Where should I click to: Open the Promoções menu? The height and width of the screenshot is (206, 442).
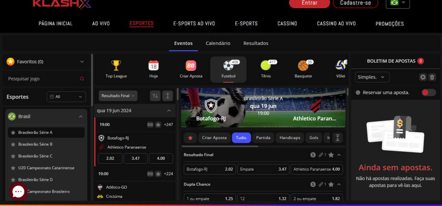coord(390,24)
